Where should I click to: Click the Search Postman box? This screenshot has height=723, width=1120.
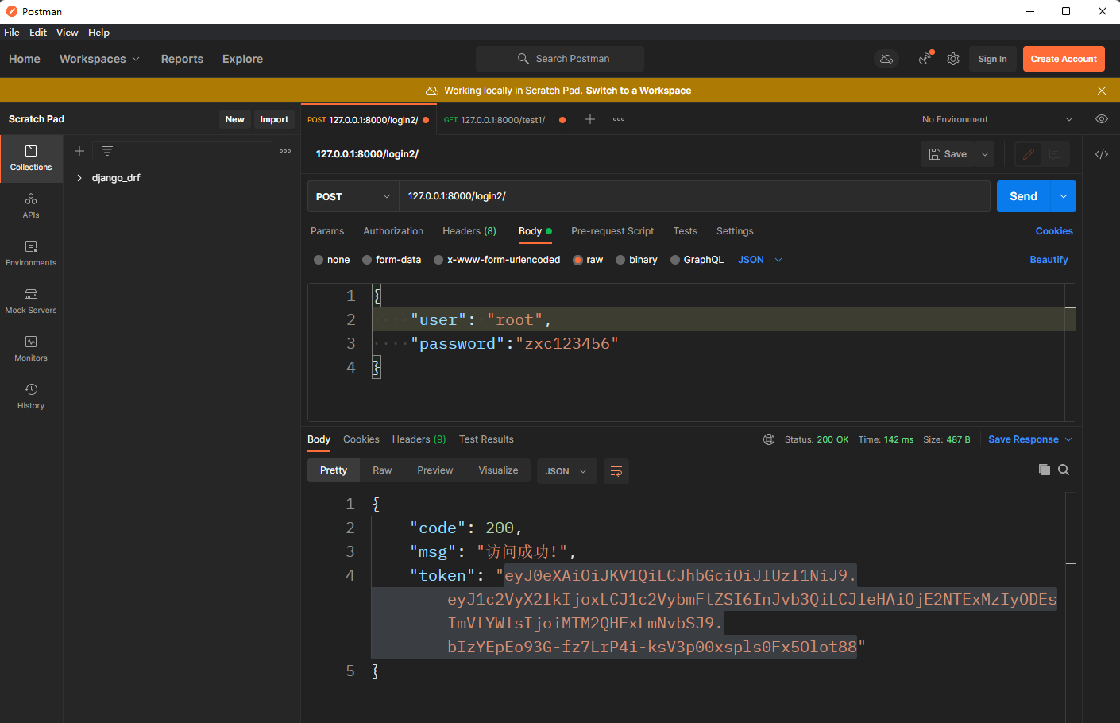[x=560, y=59]
